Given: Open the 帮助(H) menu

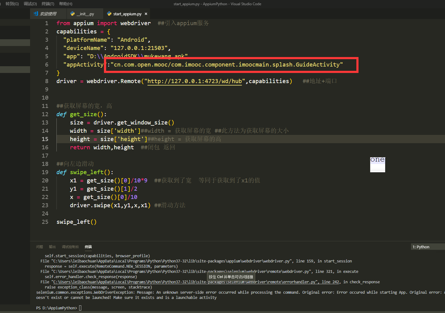Looking at the screenshot, I should (66, 4).
